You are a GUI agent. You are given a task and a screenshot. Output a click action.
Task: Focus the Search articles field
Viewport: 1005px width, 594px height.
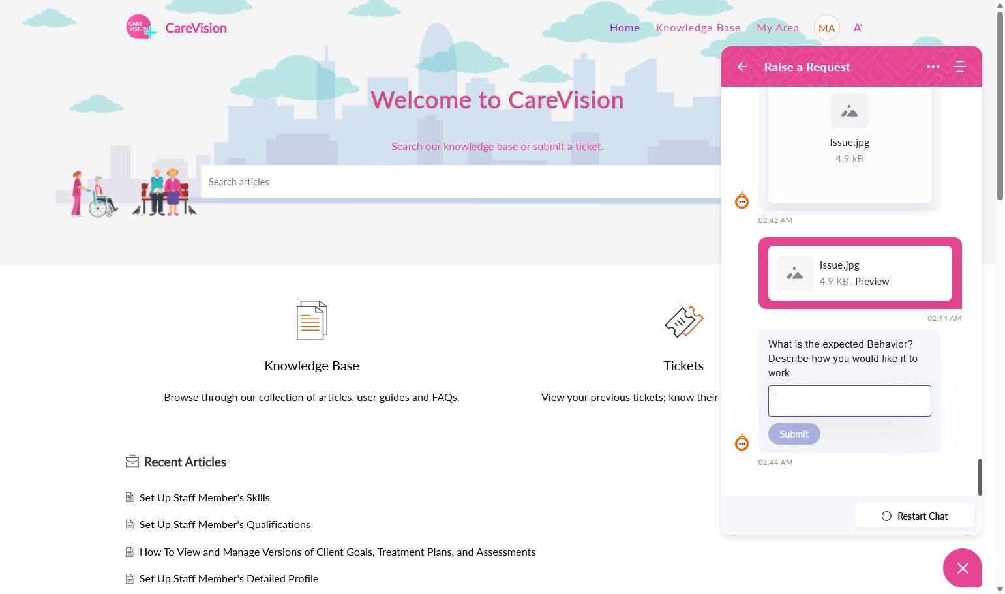(461, 182)
